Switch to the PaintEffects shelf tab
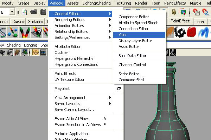The height and width of the screenshot is (140, 211). tap(181, 21)
